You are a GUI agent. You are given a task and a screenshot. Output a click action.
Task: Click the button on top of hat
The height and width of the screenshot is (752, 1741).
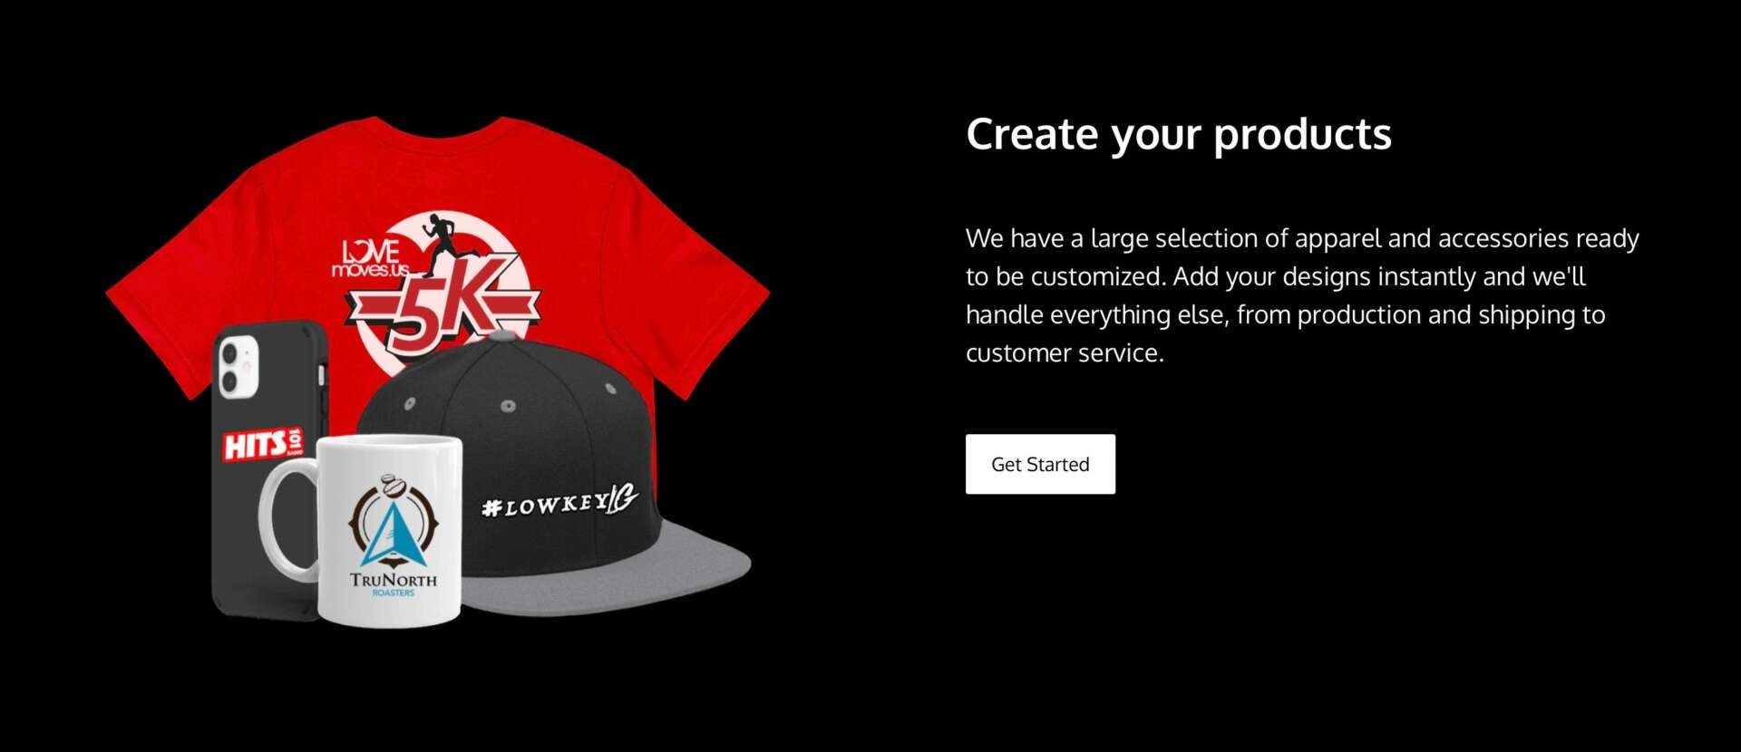[504, 336]
